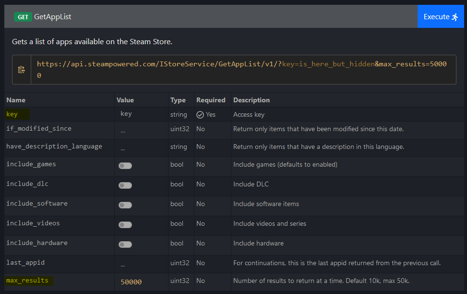Click the required checkmark icon for key
Screen dimensions: 467x294
200,114
